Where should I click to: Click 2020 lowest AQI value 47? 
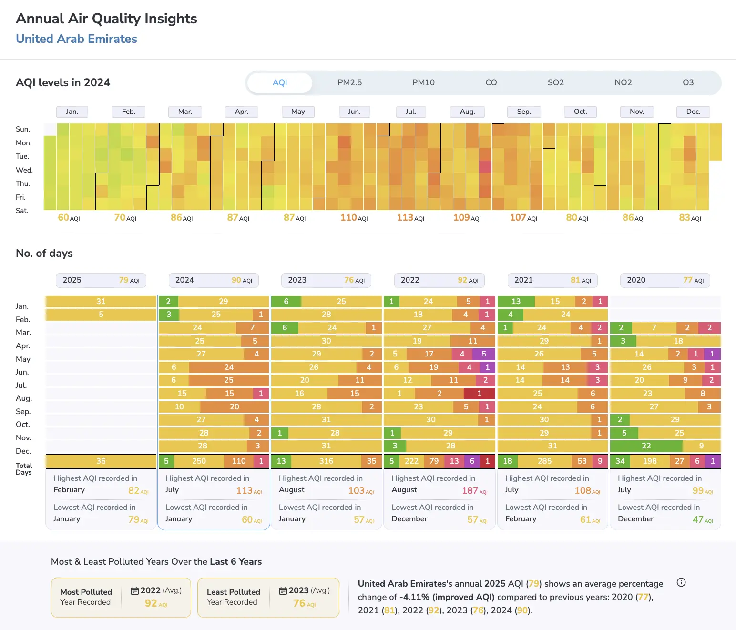coord(703,519)
